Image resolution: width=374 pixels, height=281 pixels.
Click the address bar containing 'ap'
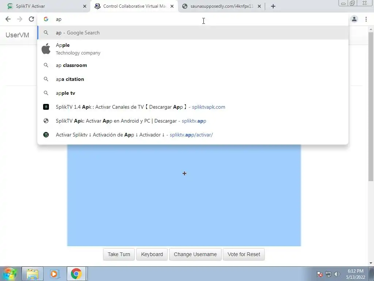tap(193, 19)
